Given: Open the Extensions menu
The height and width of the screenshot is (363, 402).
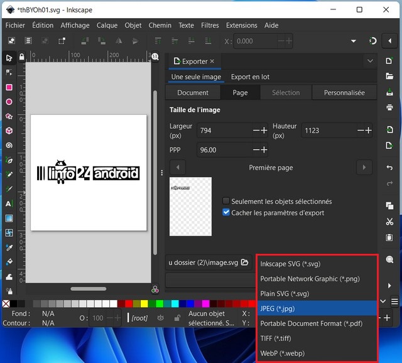Looking at the screenshot, I should (241, 25).
